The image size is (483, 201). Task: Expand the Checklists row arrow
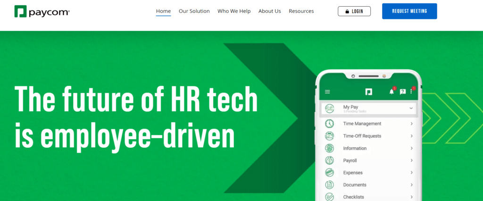pyautogui.click(x=411, y=197)
